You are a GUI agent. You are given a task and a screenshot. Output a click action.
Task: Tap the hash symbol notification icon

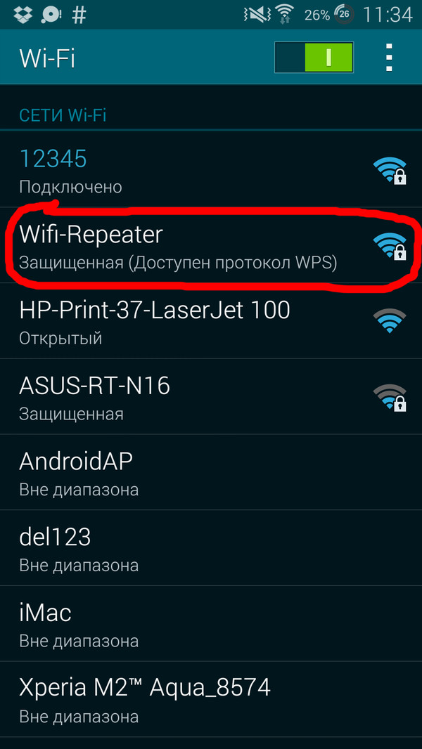[79, 15]
